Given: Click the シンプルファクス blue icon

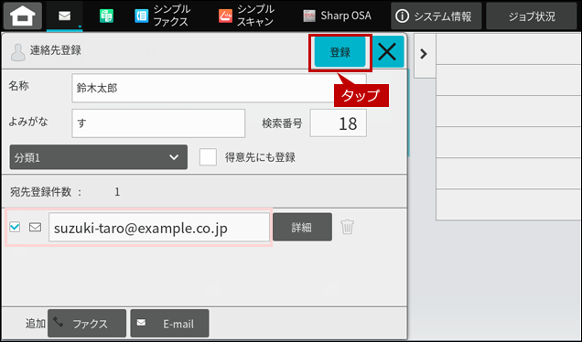Looking at the screenshot, I should click(142, 16).
